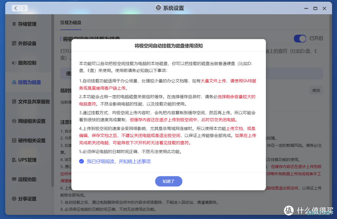Click notice item 5 about 日期时间正确
337x219 pixels.
131,152
